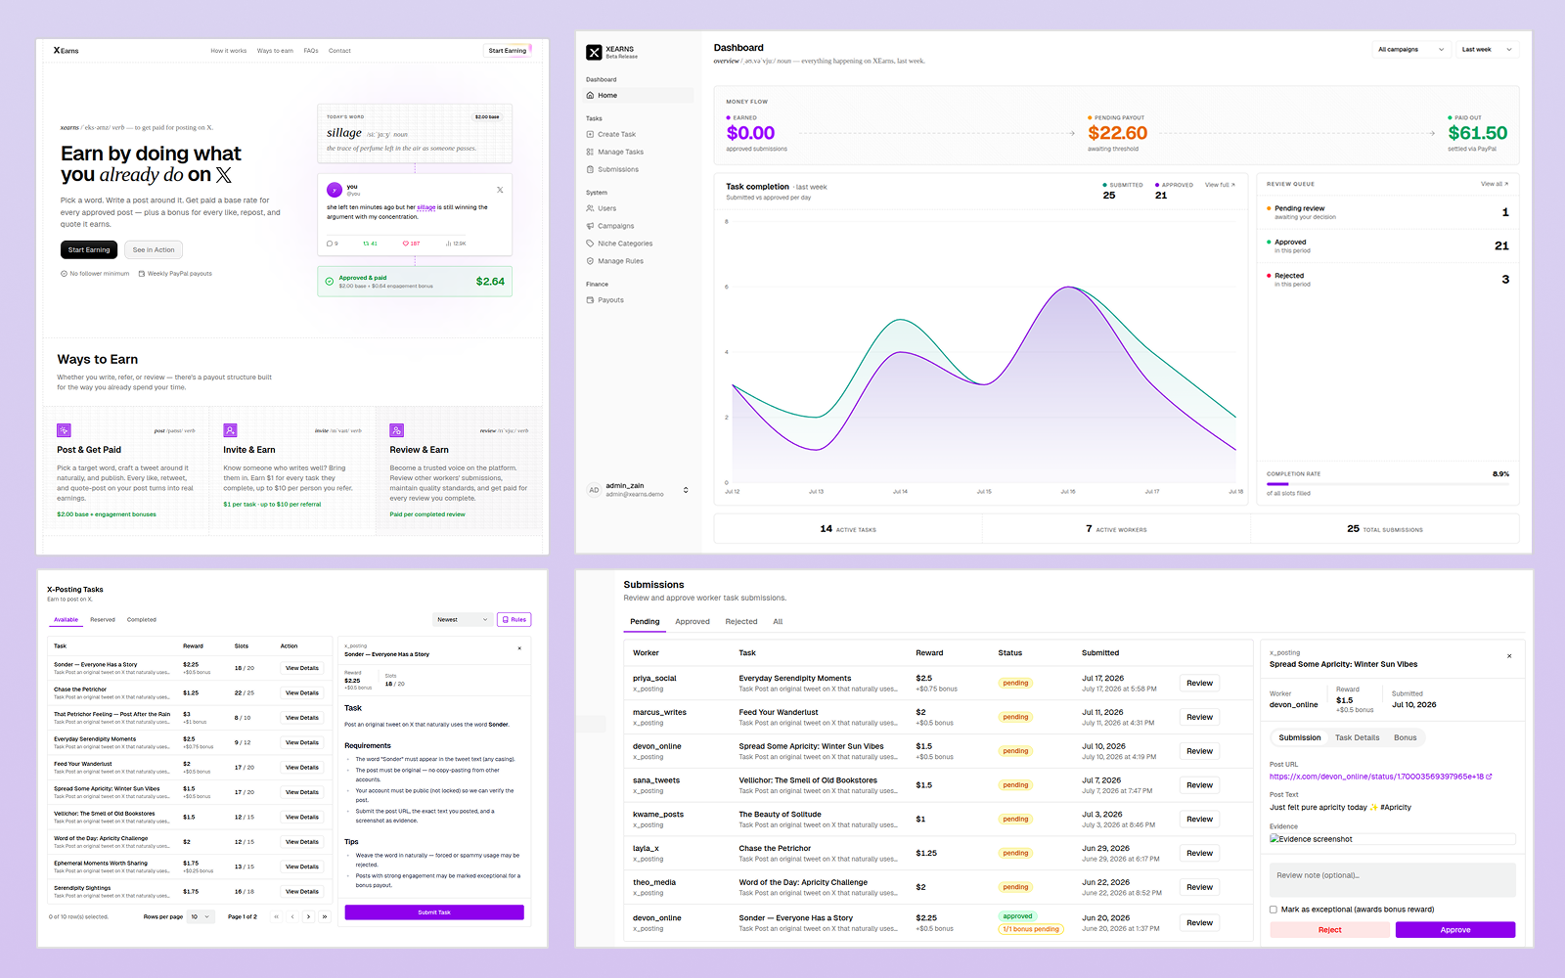Click How it works in landing page nav
Image resolution: width=1565 pixels, height=978 pixels.
coord(229,51)
